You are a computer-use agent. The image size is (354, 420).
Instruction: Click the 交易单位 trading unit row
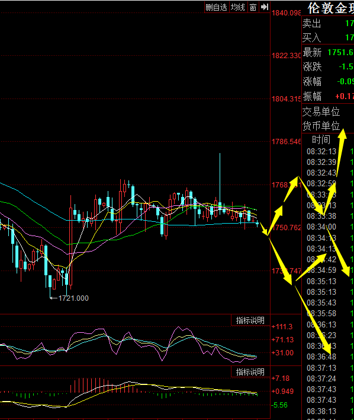coord(328,112)
